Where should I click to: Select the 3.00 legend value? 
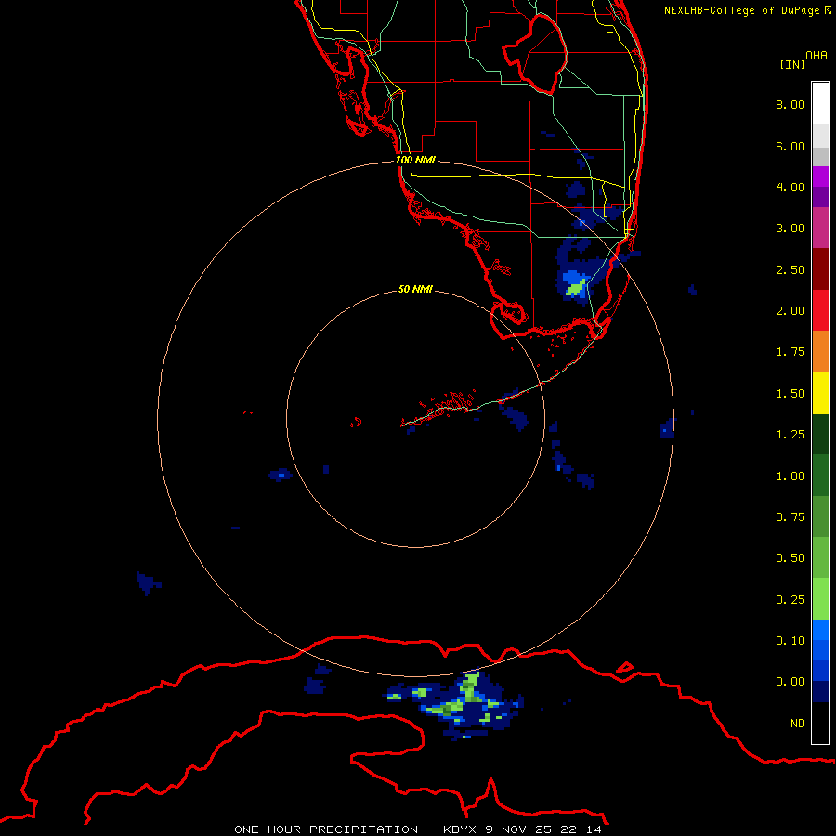pyautogui.click(x=790, y=229)
